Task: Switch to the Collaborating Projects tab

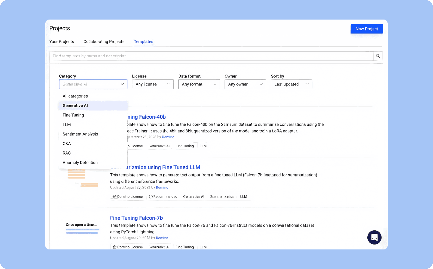Action: pyautogui.click(x=104, y=41)
